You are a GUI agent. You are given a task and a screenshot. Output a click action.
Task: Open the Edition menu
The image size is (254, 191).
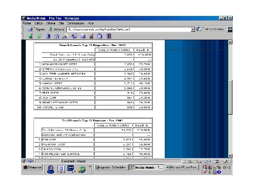(x=38, y=23)
